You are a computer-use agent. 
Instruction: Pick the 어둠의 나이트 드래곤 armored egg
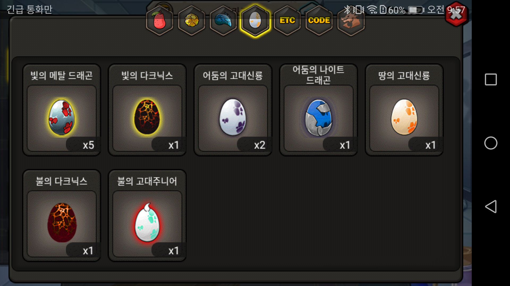[318, 110]
